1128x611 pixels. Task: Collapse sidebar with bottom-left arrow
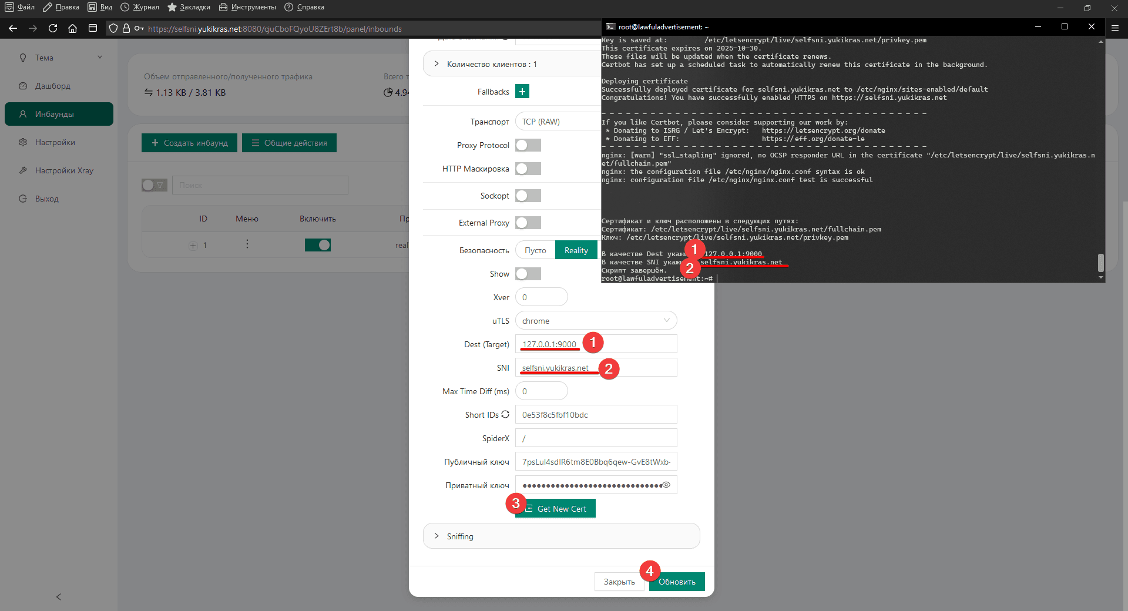58,597
